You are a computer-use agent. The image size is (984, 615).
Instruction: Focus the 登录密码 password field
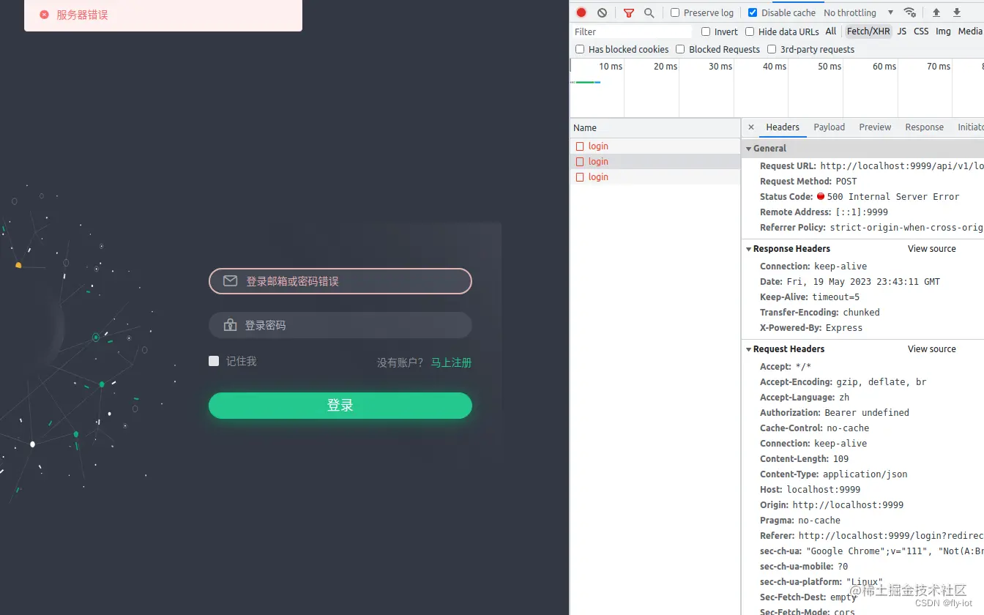click(340, 325)
